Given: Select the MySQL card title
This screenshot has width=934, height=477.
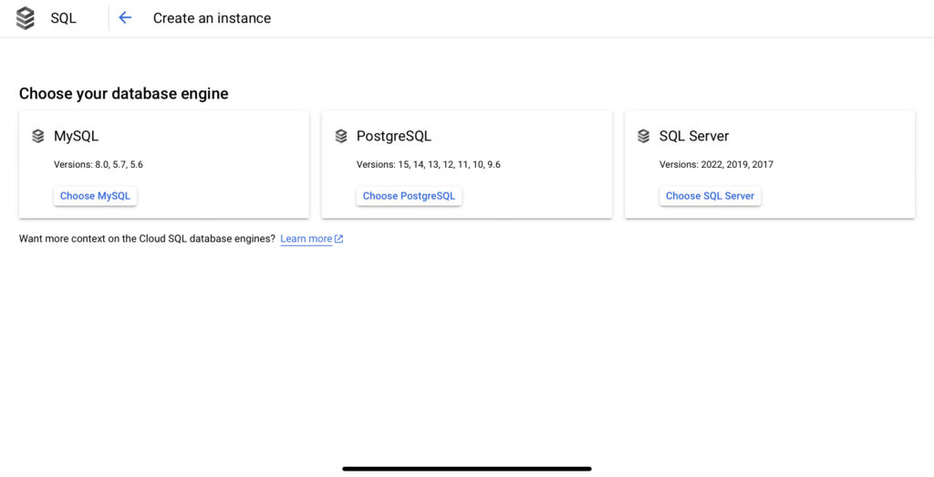Looking at the screenshot, I should point(76,136).
